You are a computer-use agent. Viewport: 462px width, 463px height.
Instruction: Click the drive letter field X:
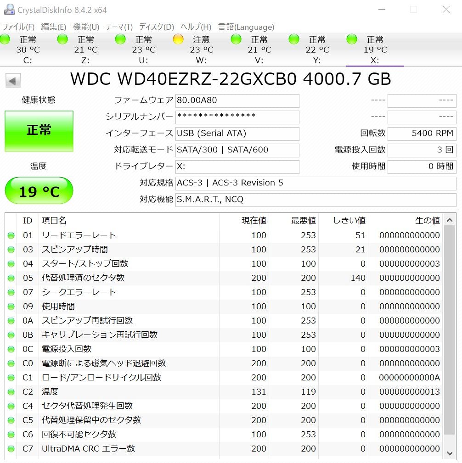pyautogui.click(x=237, y=167)
